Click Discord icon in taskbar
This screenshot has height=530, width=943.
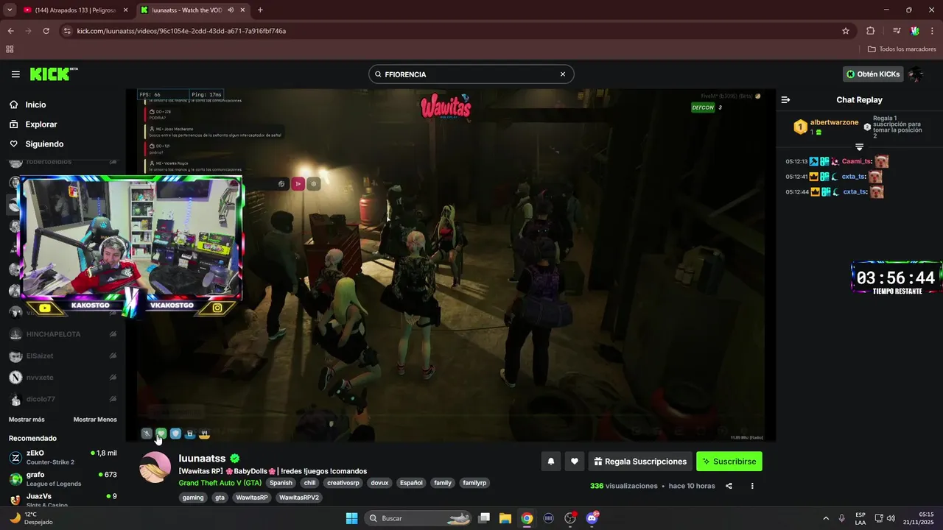coord(592,518)
